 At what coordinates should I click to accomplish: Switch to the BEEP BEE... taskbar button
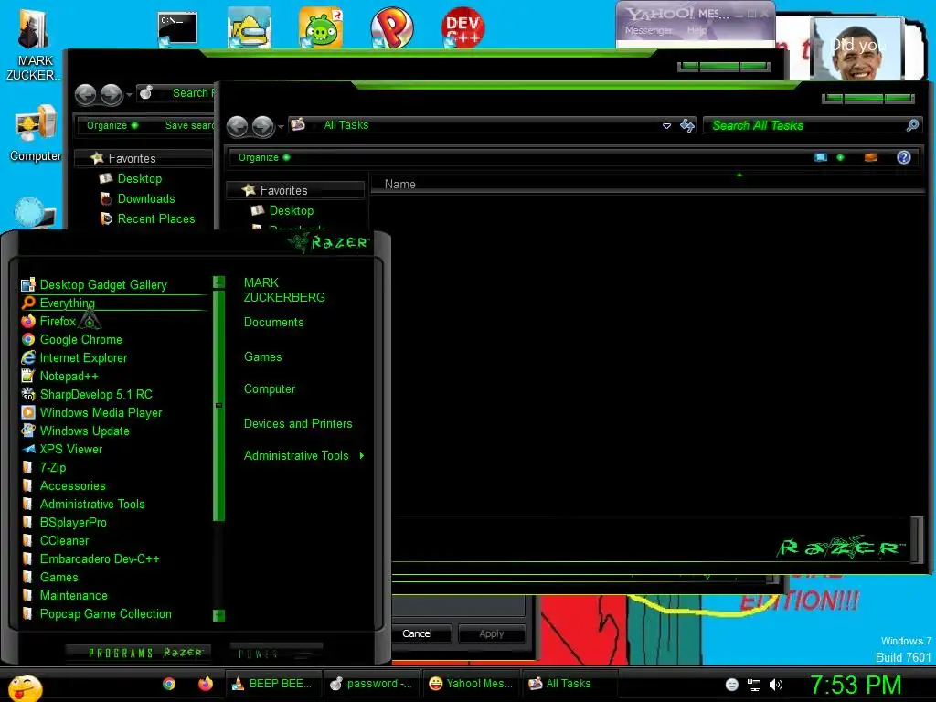(273, 684)
